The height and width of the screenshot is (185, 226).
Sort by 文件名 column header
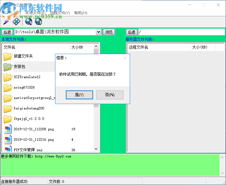point(35,47)
